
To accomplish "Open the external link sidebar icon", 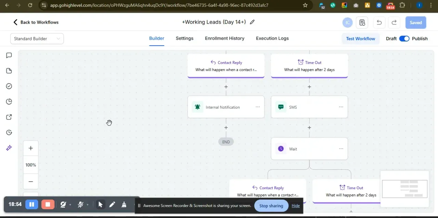I will pos(9,117).
